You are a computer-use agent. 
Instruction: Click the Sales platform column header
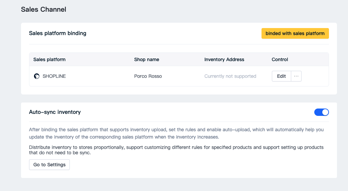49,59
